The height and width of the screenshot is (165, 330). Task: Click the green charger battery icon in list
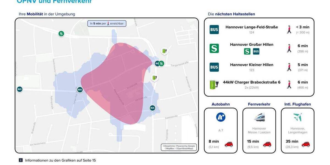(214, 84)
